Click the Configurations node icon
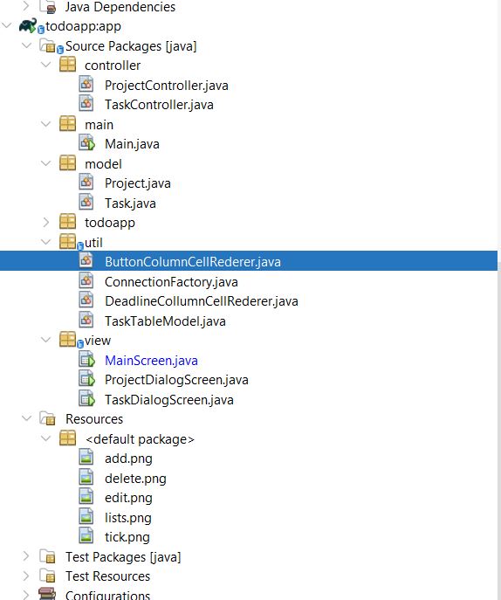The width and height of the screenshot is (501, 600). click(x=47, y=594)
